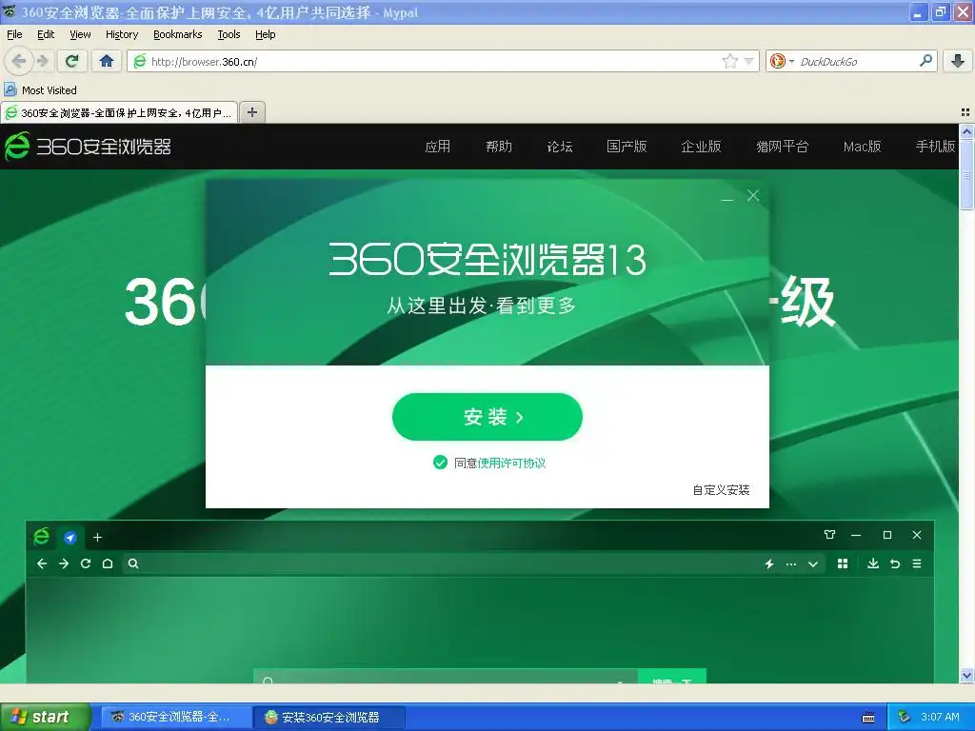This screenshot has width=975, height=731.
Task: Reload the current page
Action: pos(71,61)
